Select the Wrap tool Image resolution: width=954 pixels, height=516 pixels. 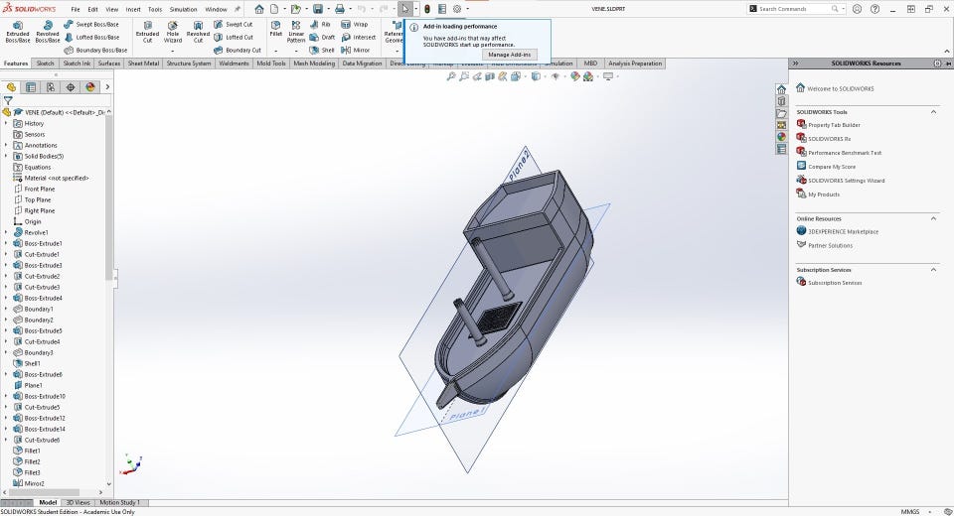coord(355,24)
